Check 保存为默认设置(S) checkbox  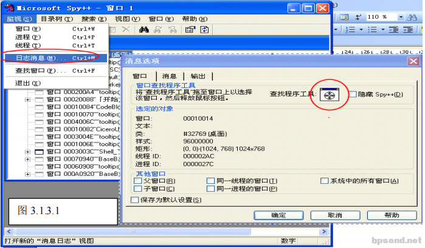[x=134, y=200]
